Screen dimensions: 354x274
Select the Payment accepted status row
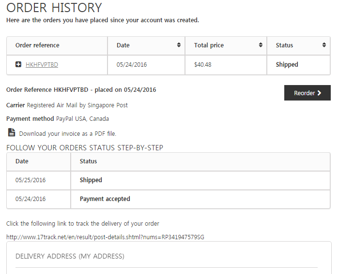coord(169,199)
